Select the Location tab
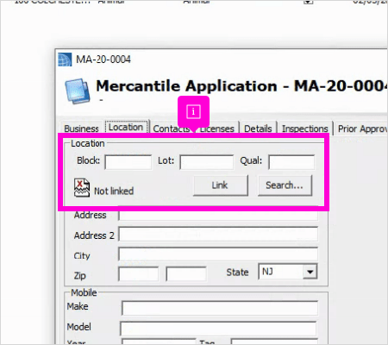 126,127
